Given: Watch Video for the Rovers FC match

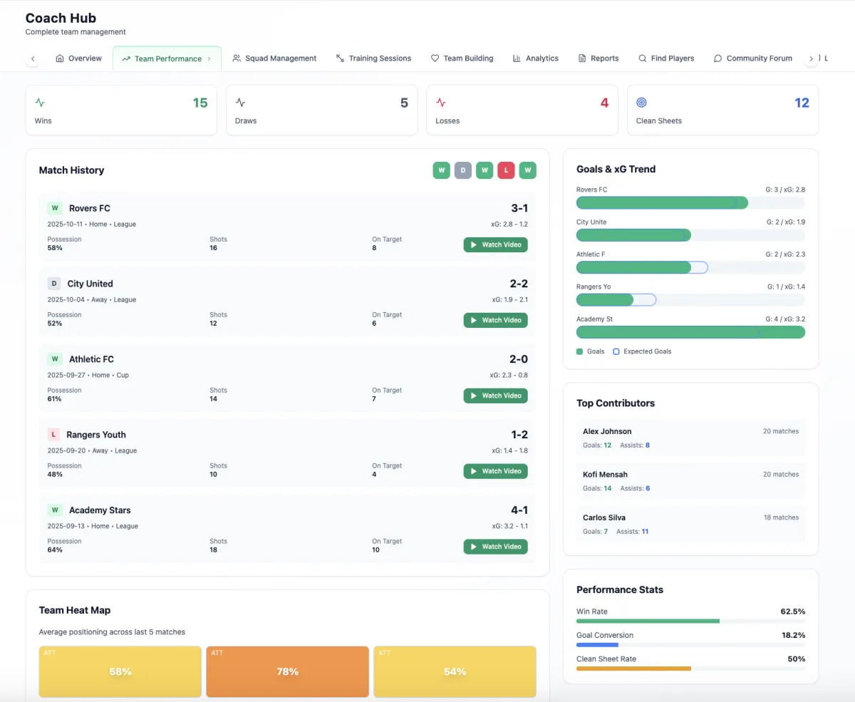Looking at the screenshot, I should coord(495,244).
